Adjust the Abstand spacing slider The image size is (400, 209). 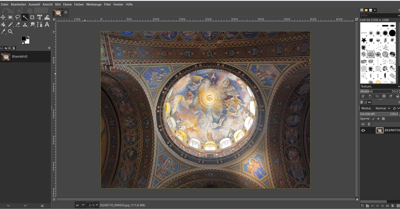(380, 91)
